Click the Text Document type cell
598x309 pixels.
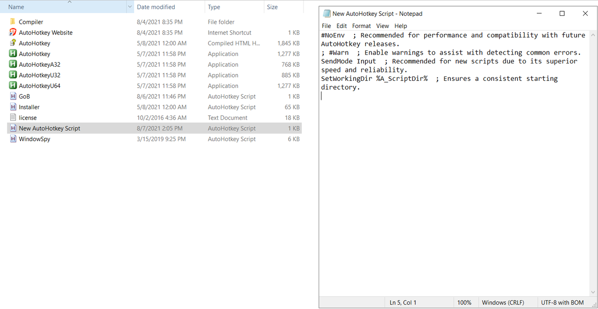coord(228,118)
